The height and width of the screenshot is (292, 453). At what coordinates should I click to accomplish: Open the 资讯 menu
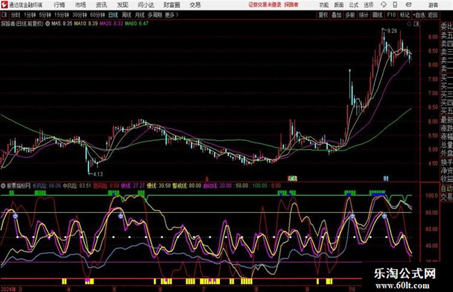[x=102, y=5]
